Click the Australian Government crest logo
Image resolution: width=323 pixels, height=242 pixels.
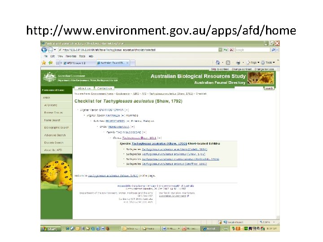tap(50, 78)
